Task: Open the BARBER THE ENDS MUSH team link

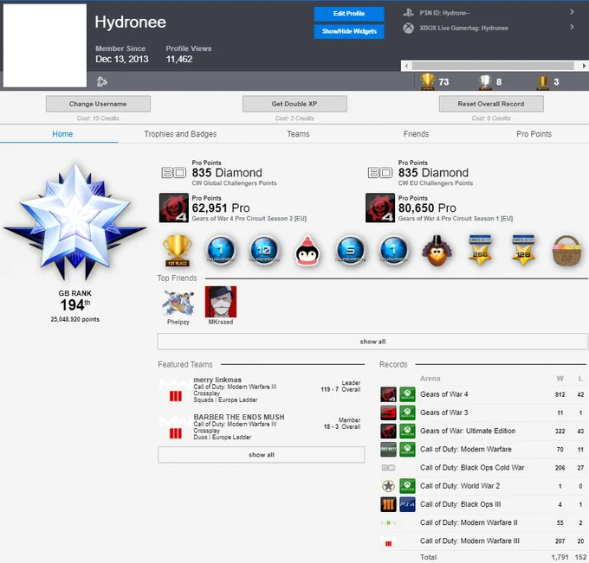Action: pos(239,417)
